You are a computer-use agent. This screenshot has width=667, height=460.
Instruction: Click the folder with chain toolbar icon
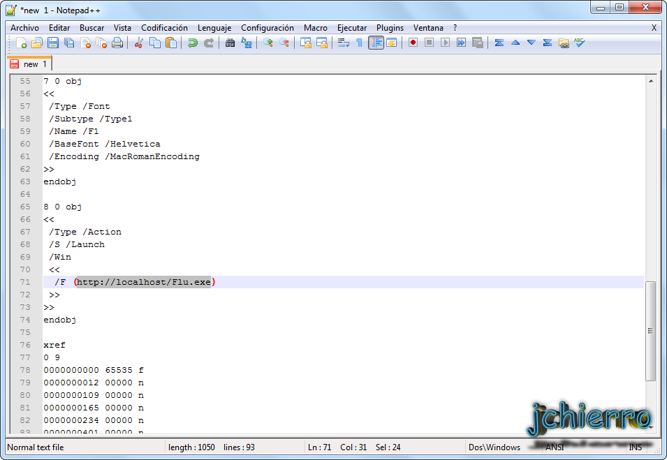564,43
